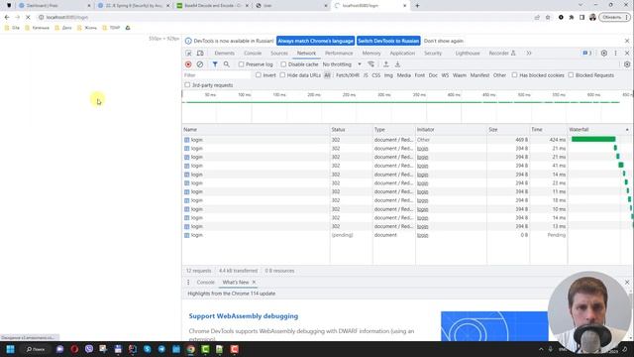Filter requests by Doc type
The width and height of the screenshot is (634, 357).
point(433,75)
